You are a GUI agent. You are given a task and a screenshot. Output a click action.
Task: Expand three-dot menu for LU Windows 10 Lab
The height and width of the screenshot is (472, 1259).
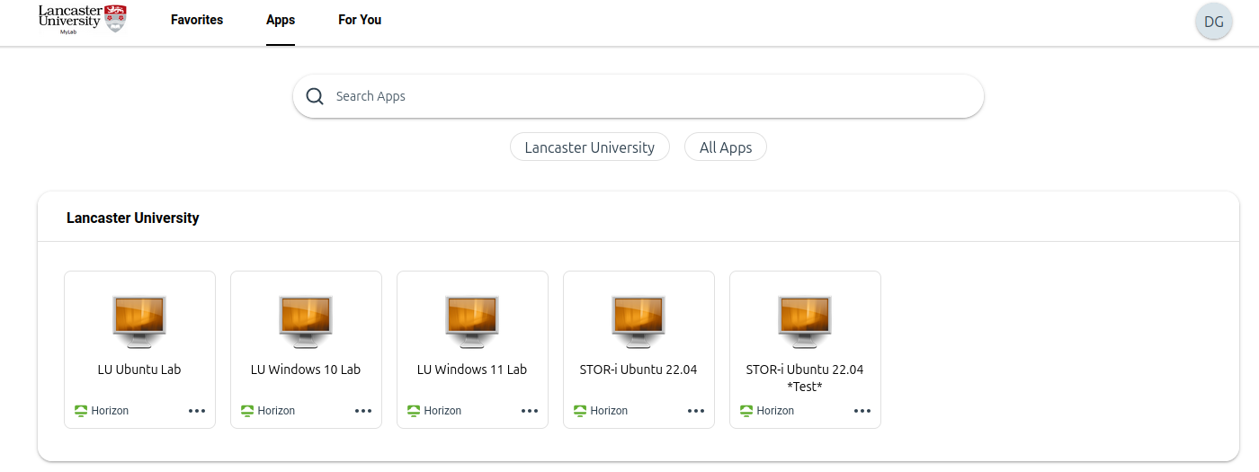click(363, 411)
